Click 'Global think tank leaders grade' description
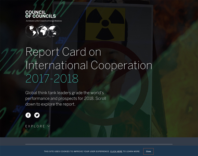This screenshot has height=156, width=198. [x=66, y=98]
